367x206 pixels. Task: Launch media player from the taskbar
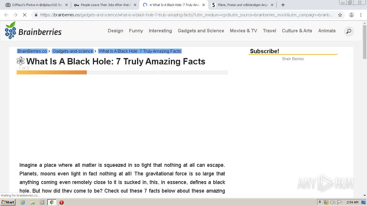[42, 202]
